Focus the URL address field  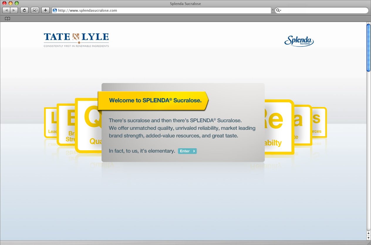coord(161,10)
